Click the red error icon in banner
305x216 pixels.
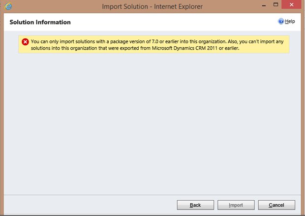[26, 41]
